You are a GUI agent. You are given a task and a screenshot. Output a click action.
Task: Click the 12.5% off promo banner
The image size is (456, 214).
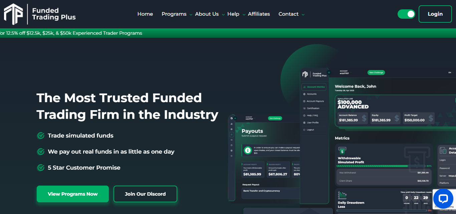pos(228,33)
